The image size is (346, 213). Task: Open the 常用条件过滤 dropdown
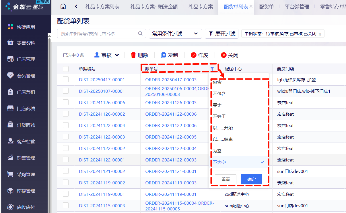coord(175,33)
